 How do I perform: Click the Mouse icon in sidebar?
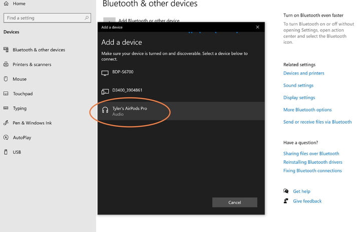(x=6, y=79)
